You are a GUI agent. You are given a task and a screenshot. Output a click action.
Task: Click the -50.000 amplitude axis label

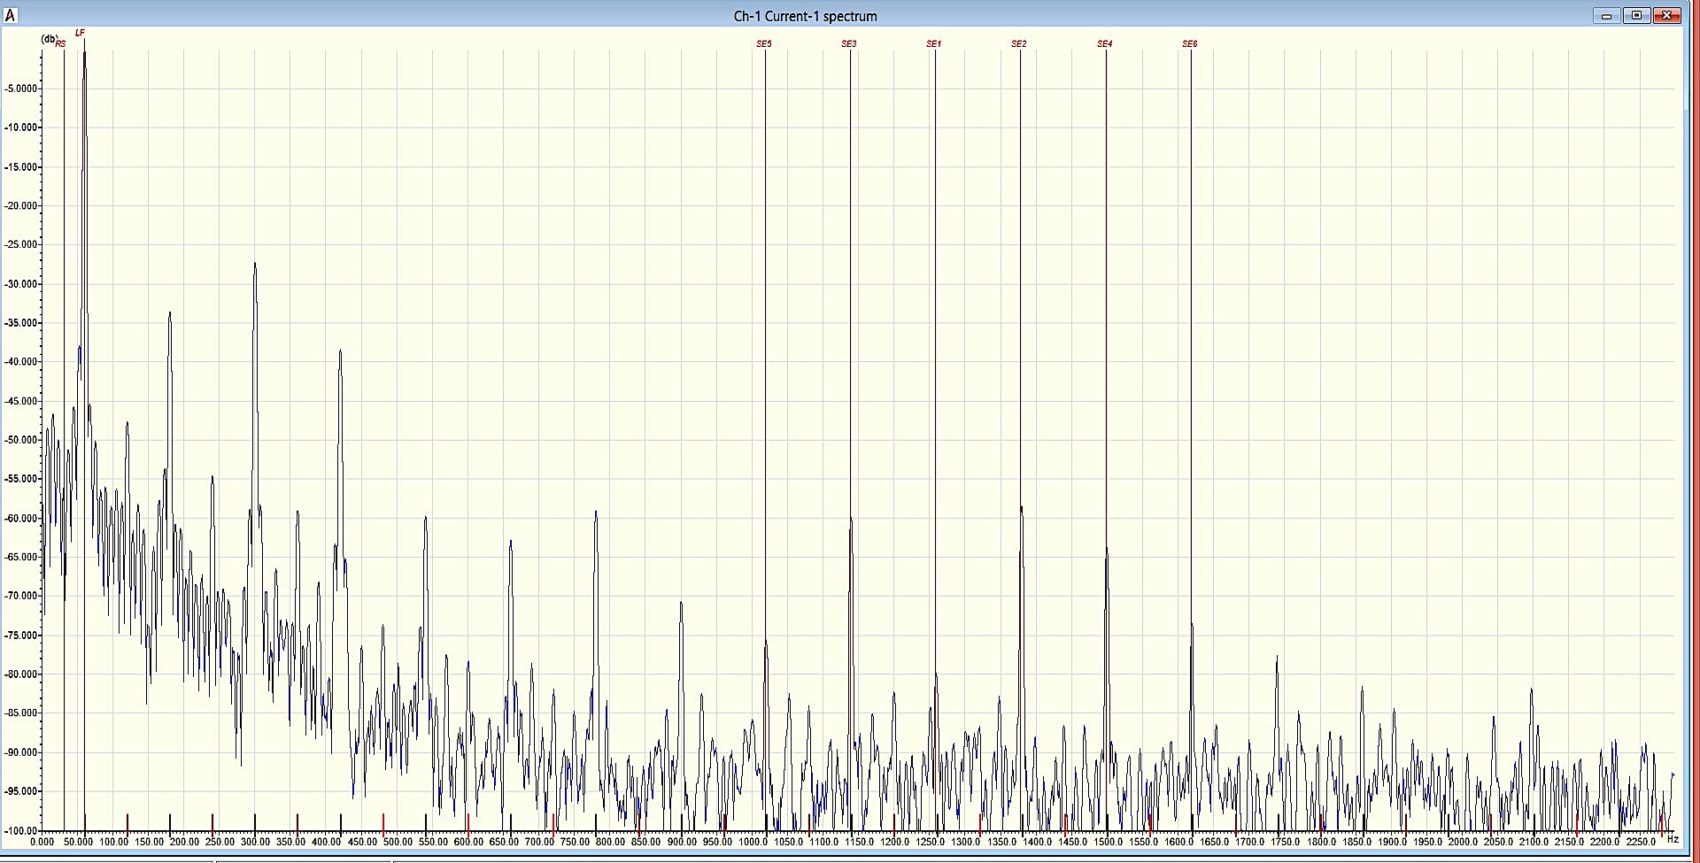point(21,440)
